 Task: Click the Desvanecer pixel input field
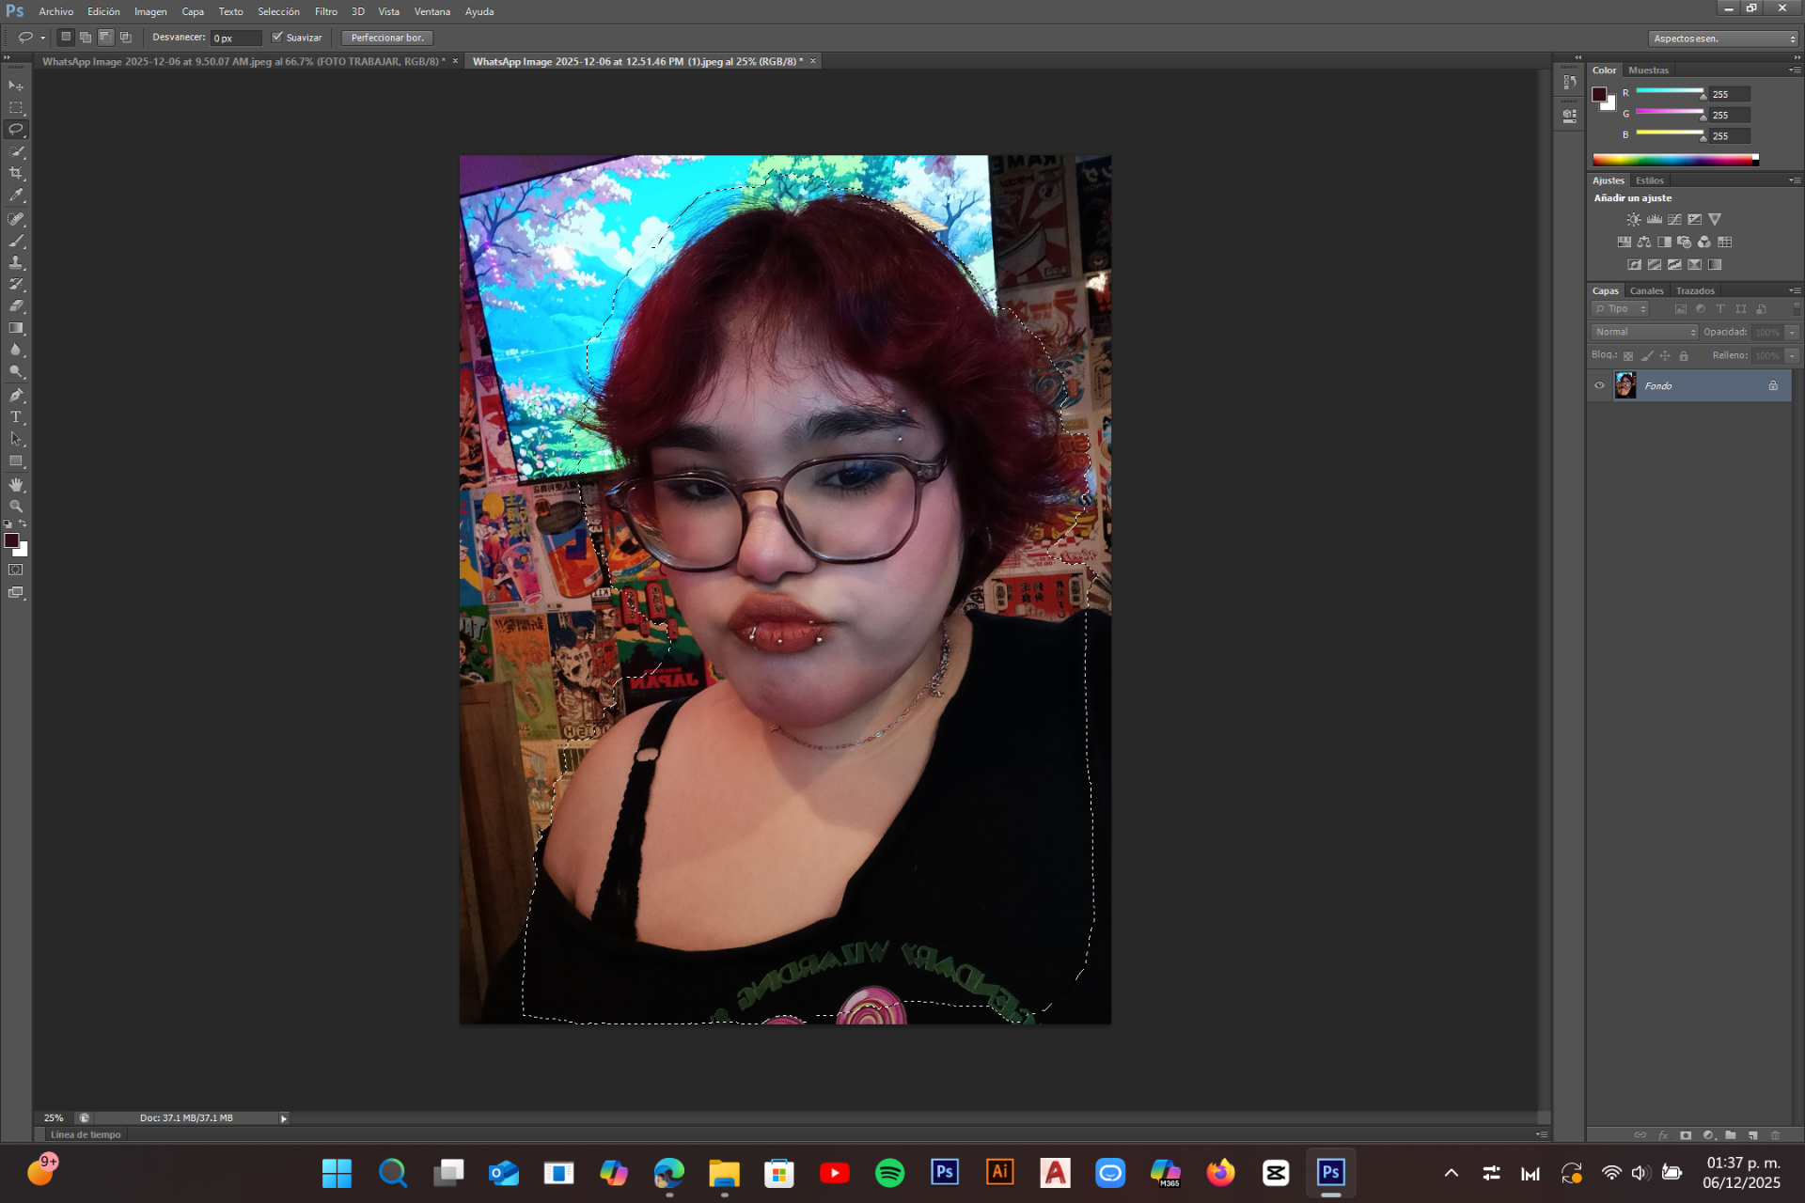(x=235, y=38)
